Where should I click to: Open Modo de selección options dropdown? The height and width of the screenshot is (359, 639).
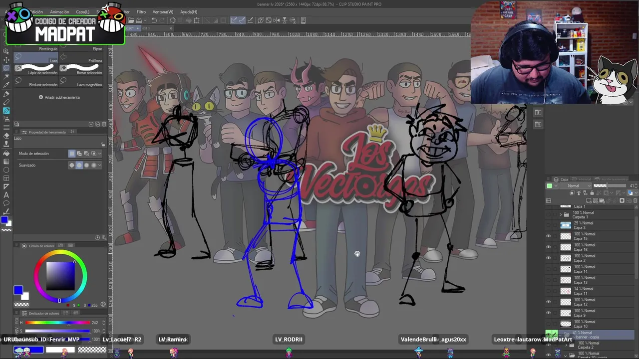(x=100, y=154)
